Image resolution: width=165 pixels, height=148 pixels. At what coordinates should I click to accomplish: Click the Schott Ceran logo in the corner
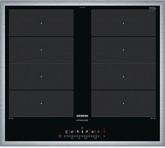coord(152,8)
